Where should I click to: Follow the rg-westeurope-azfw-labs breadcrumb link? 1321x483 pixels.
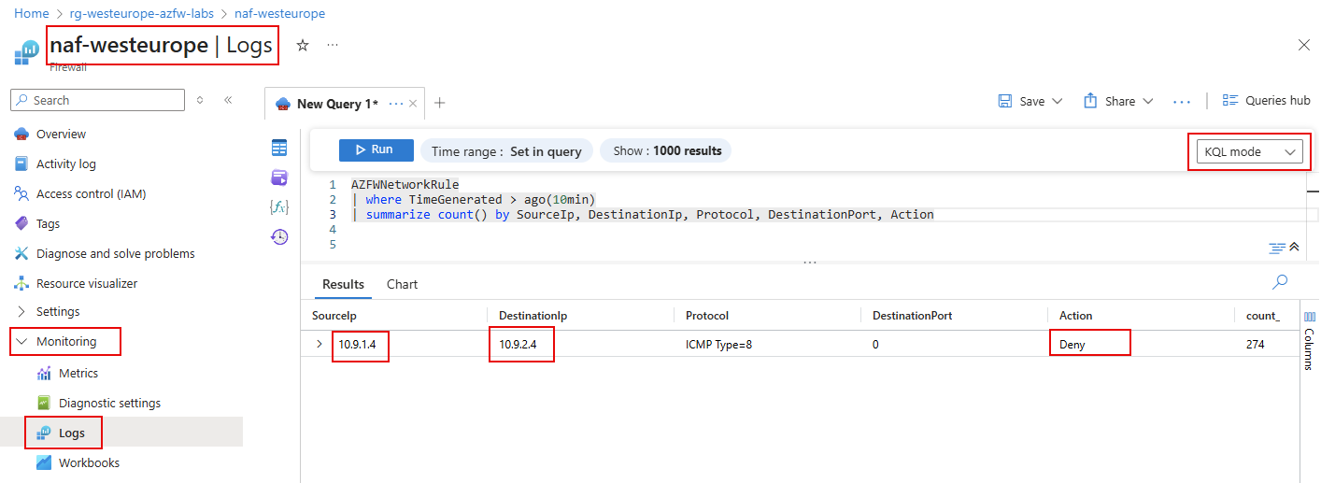click(x=142, y=14)
